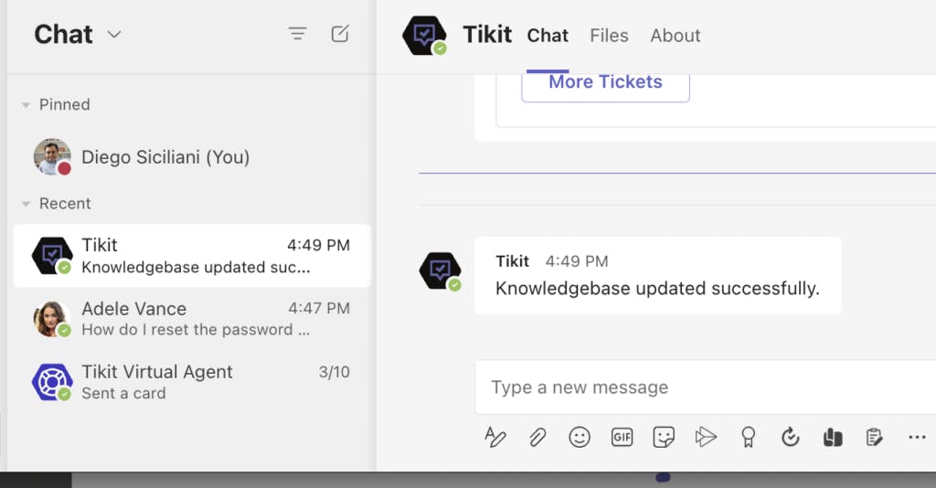The height and width of the screenshot is (488, 936).
Task: Open the Chat header dropdown chevron
Action: pos(114,35)
